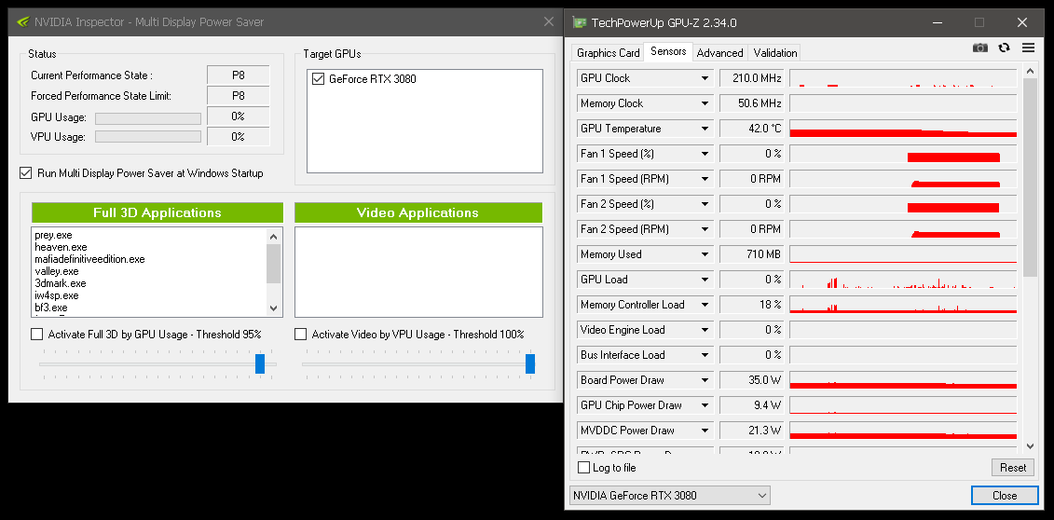Image resolution: width=1054 pixels, height=520 pixels.
Task: Click the Current Performance State P8 field
Action: pos(238,75)
